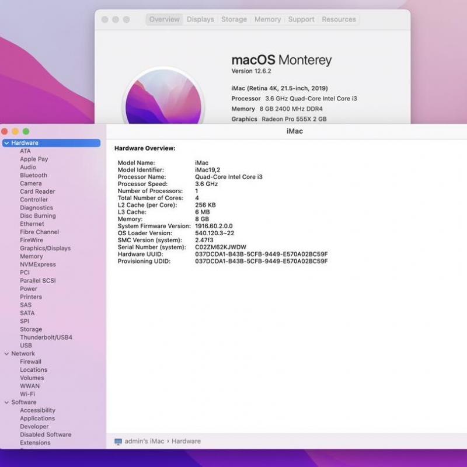Select USB in the sidebar
This screenshot has height=467, width=467.
coord(26,345)
